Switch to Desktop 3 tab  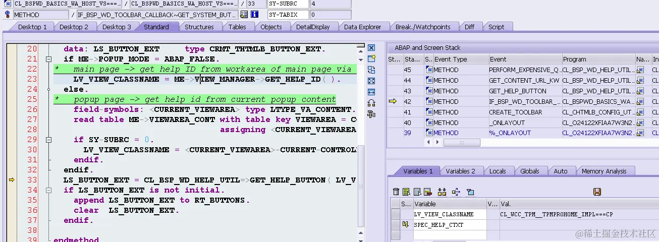[x=117, y=27]
